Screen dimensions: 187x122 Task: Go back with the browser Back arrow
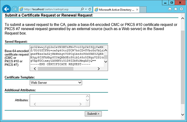pyautogui.click(x=6, y=9)
